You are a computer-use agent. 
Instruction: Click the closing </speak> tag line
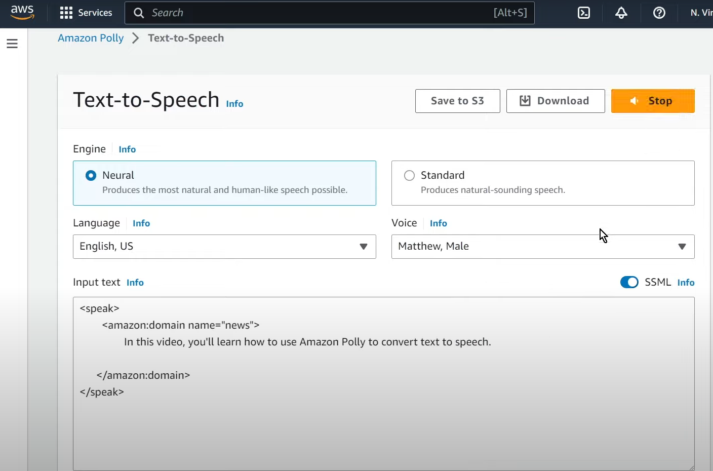[102, 392]
